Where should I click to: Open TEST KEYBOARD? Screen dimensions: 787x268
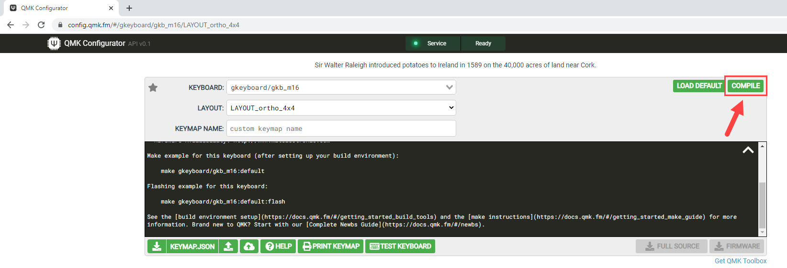point(400,247)
